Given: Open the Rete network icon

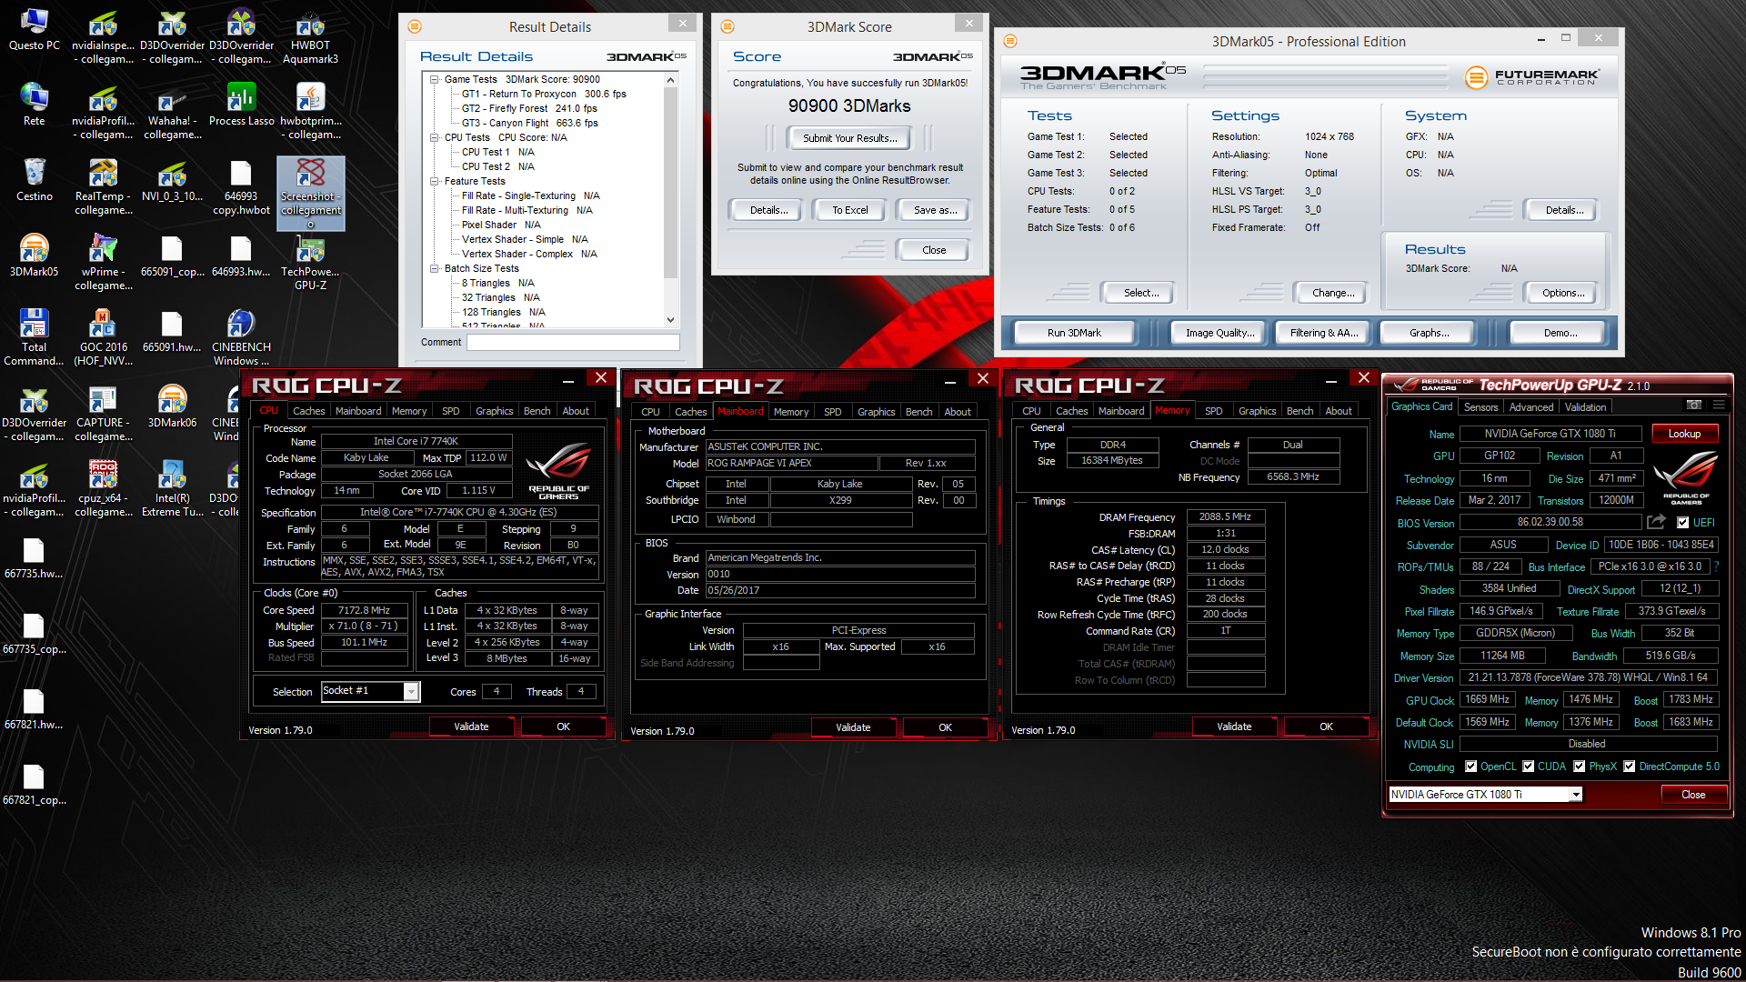Looking at the screenshot, I should [x=34, y=105].
